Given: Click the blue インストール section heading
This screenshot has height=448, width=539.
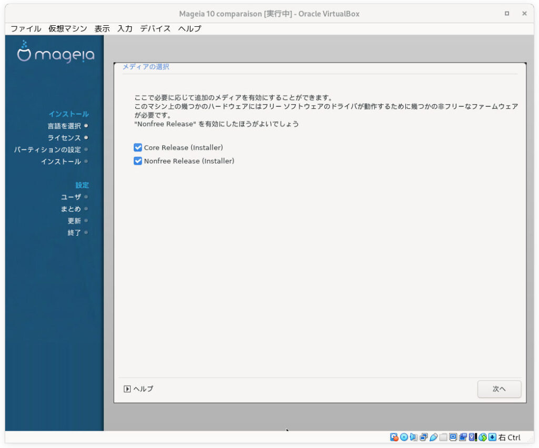Looking at the screenshot, I should pyautogui.click(x=69, y=114).
